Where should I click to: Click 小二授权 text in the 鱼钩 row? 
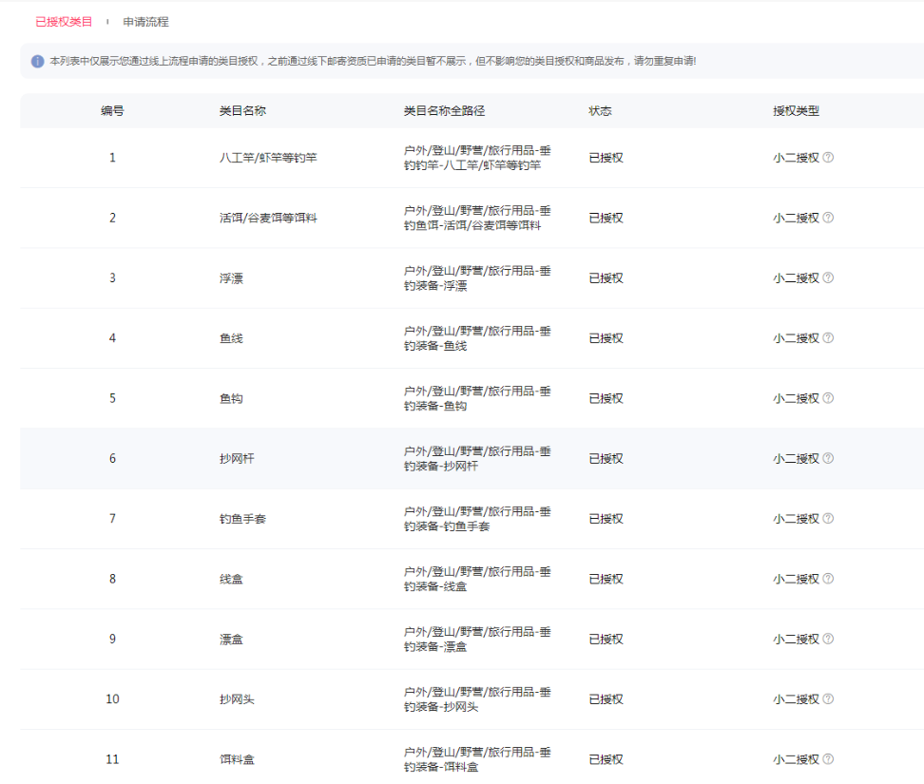pyautogui.click(x=796, y=398)
